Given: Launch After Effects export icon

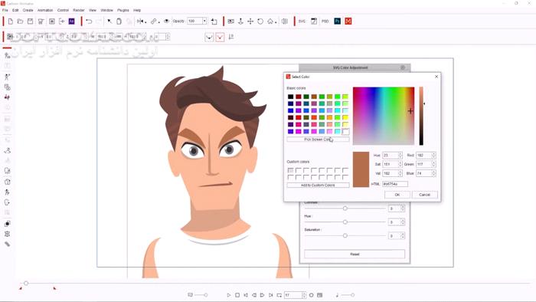Looking at the screenshot, I should click(x=71, y=21).
